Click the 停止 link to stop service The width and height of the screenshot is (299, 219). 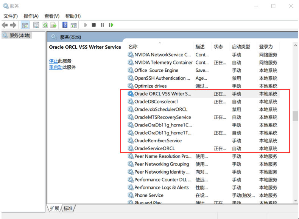pyautogui.click(x=53, y=61)
